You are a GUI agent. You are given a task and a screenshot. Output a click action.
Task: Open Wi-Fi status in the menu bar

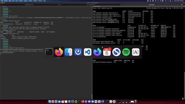click(166, 1)
